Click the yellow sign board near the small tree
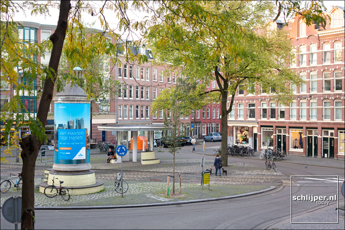Viewport: 345px width, 230px height. pos(207,178)
